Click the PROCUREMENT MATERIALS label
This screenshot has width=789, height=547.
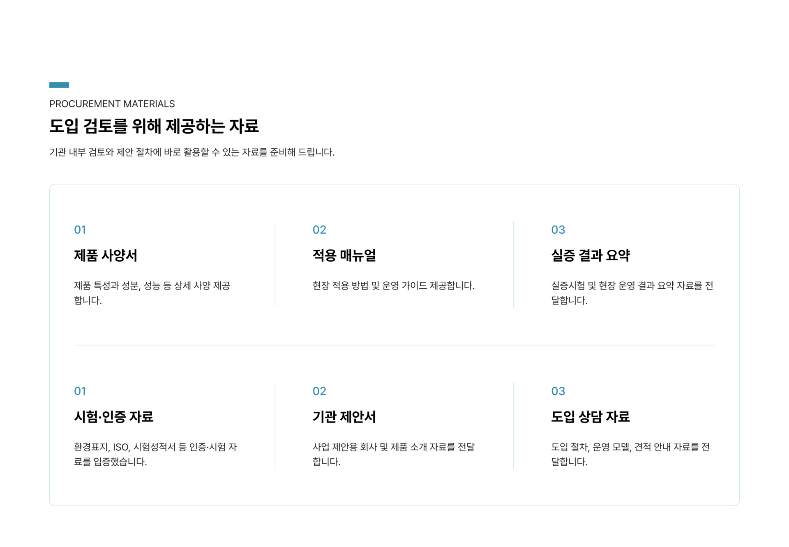112,104
